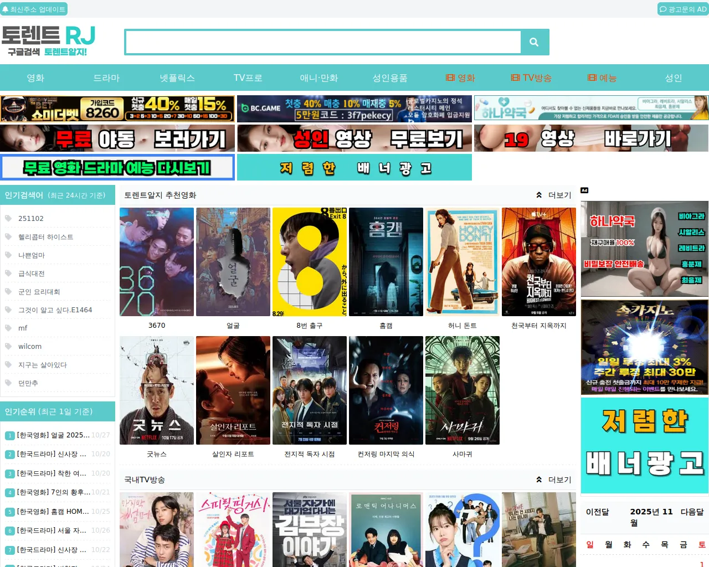Open the 전지적 독자 시점 poster
The image size is (709, 567).
coord(310,390)
